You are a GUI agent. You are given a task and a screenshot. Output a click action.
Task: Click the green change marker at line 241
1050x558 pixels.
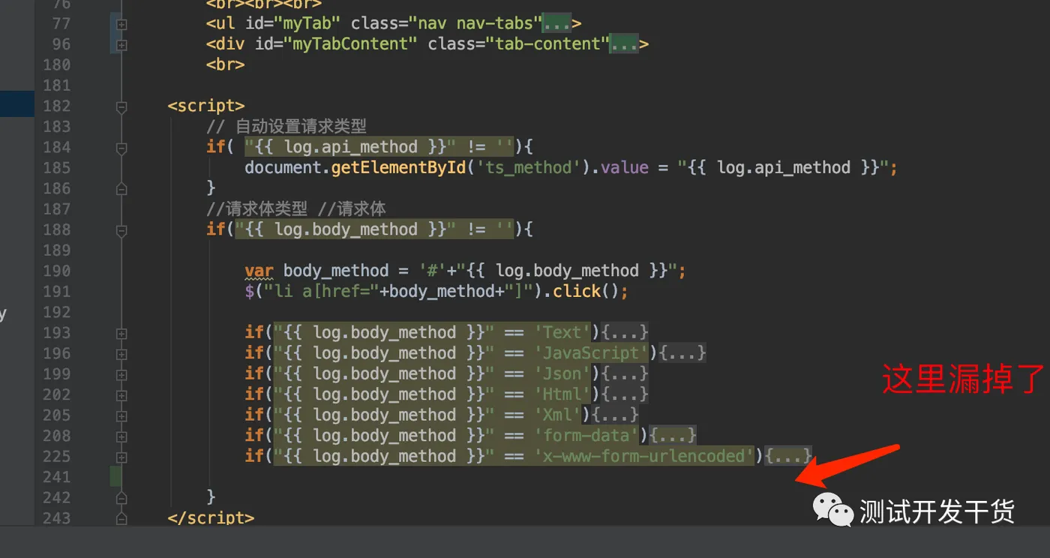point(115,476)
